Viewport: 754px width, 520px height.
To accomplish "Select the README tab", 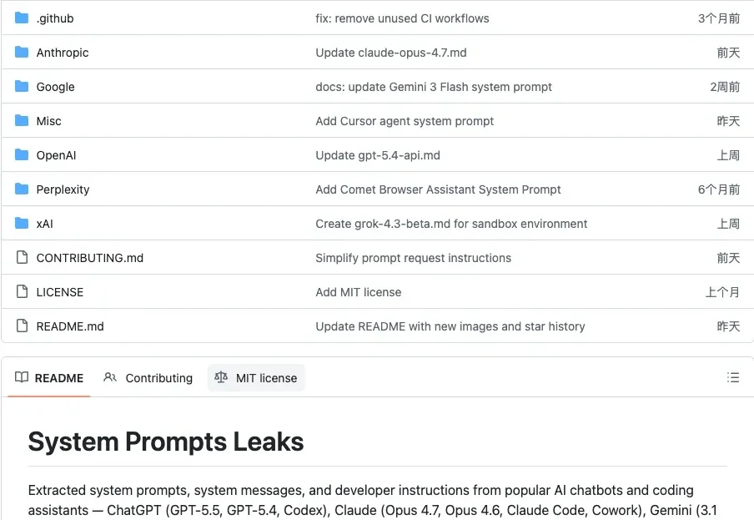I will (x=49, y=378).
